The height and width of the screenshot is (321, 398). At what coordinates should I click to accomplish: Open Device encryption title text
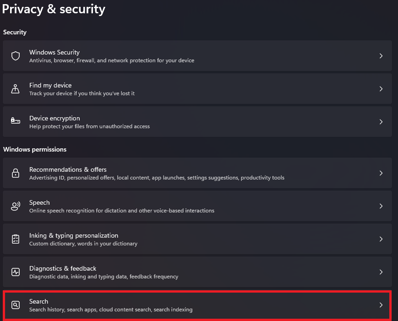point(55,118)
